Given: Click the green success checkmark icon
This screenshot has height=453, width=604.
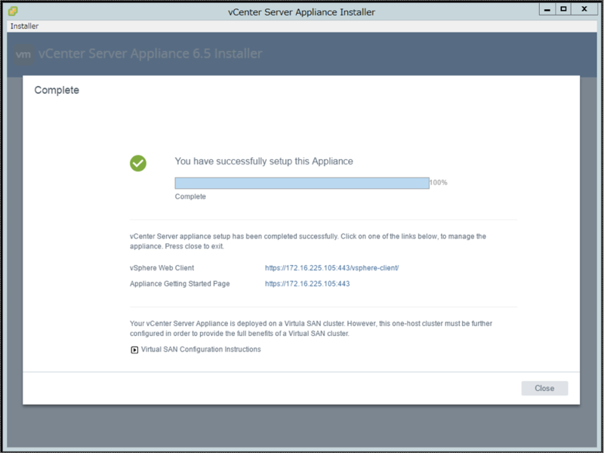Looking at the screenshot, I should point(138,163).
